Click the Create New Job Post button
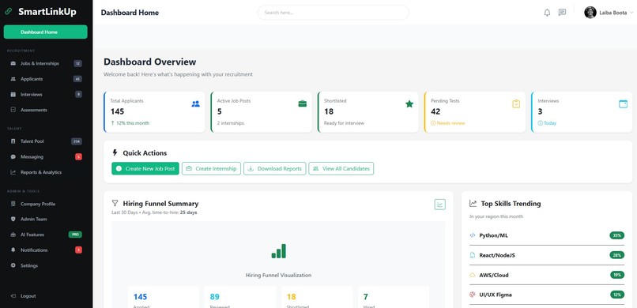637x308 pixels. coord(145,169)
